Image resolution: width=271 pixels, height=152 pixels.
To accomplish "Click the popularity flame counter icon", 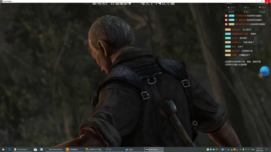I will click(x=229, y=8).
